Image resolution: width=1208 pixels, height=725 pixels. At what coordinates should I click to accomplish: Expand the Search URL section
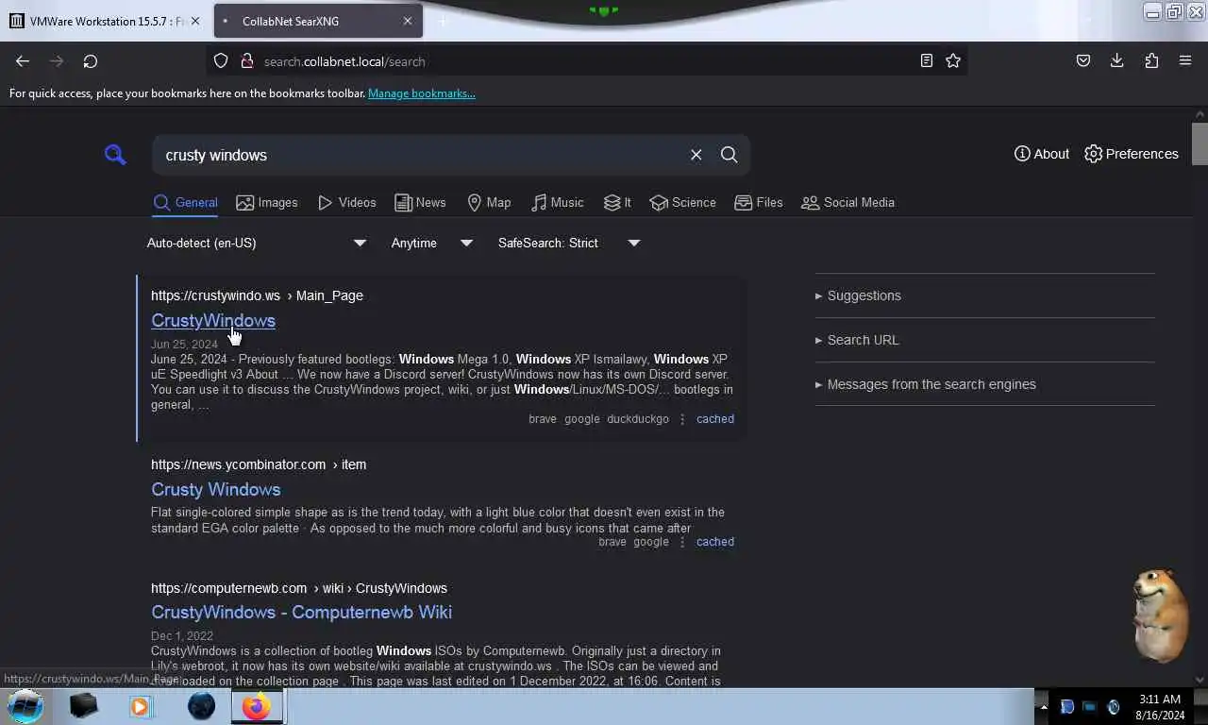(857, 340)
